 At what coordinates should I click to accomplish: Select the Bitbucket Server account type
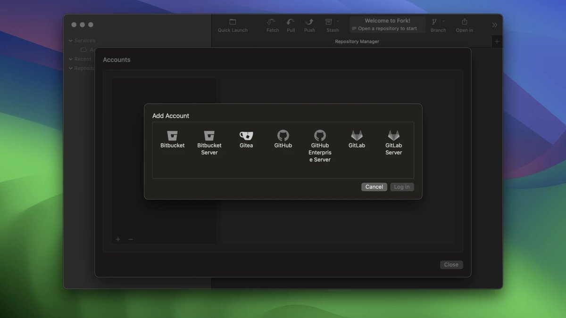(209, 138)
